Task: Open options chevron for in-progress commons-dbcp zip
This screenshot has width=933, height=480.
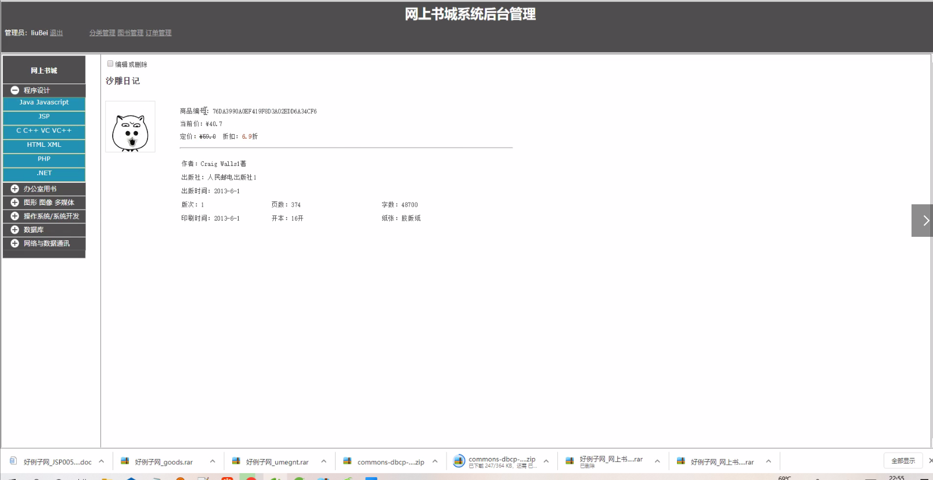Action: tap(546, 462)
